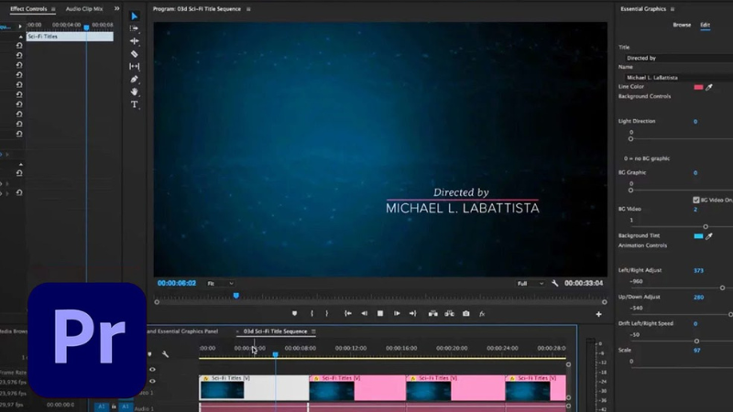Select the Hand tool
Image resolution: width=733 pixels, height=412 pixels.
tap(134, 92)
